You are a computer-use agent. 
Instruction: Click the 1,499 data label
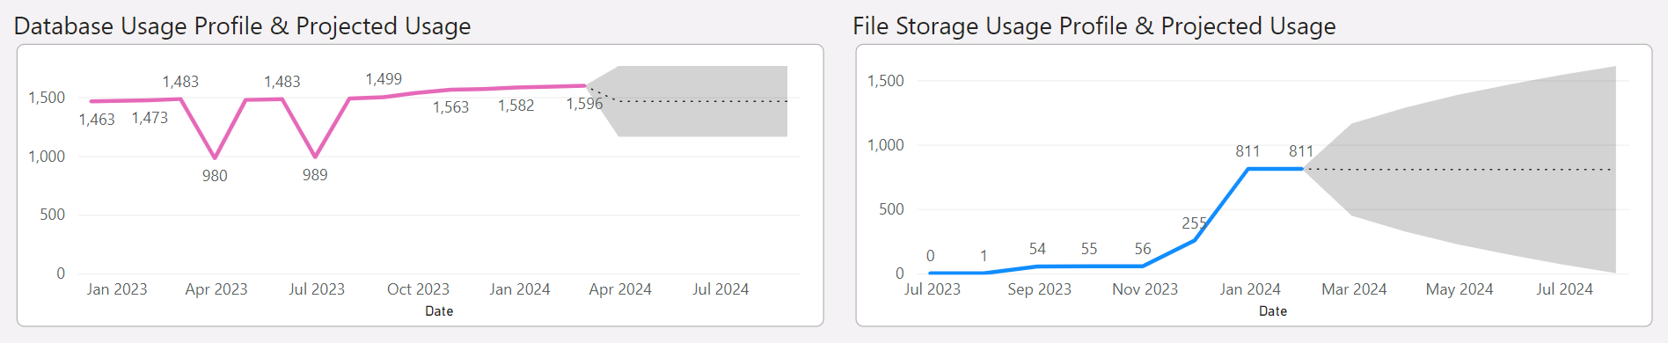tap(384, 79)
